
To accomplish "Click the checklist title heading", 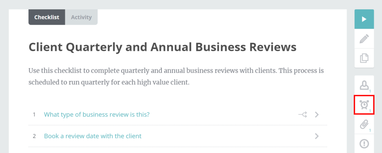I will coord(163,47).
